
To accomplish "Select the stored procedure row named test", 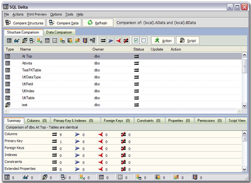I will [x=123, y=105].
